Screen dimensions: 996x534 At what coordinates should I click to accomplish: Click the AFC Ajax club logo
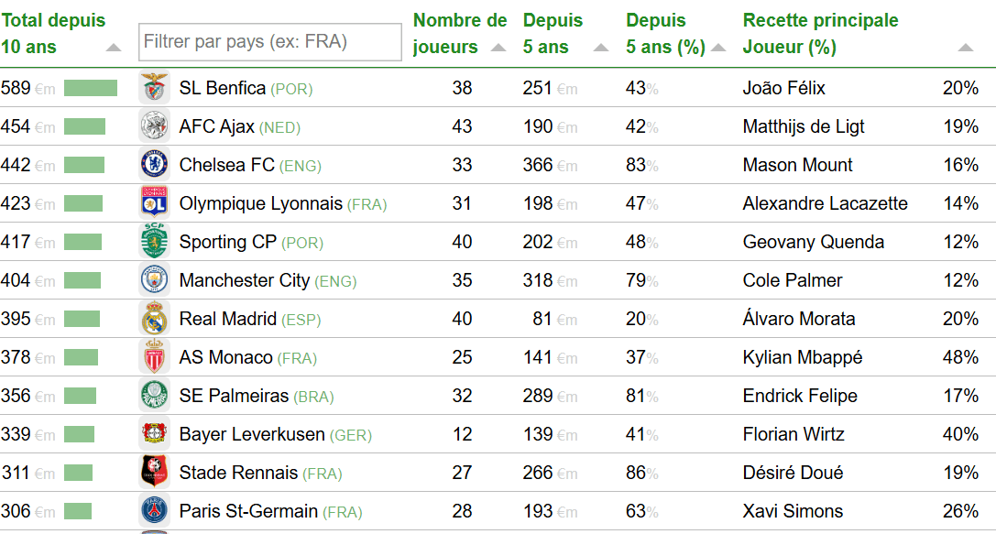[x=154, y=126]
